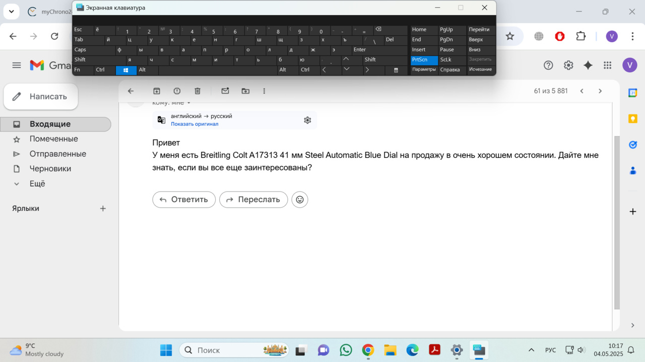This screenshot has height=362, width=645.
Task: Open Google apps grid
Action: coord(607,65)
